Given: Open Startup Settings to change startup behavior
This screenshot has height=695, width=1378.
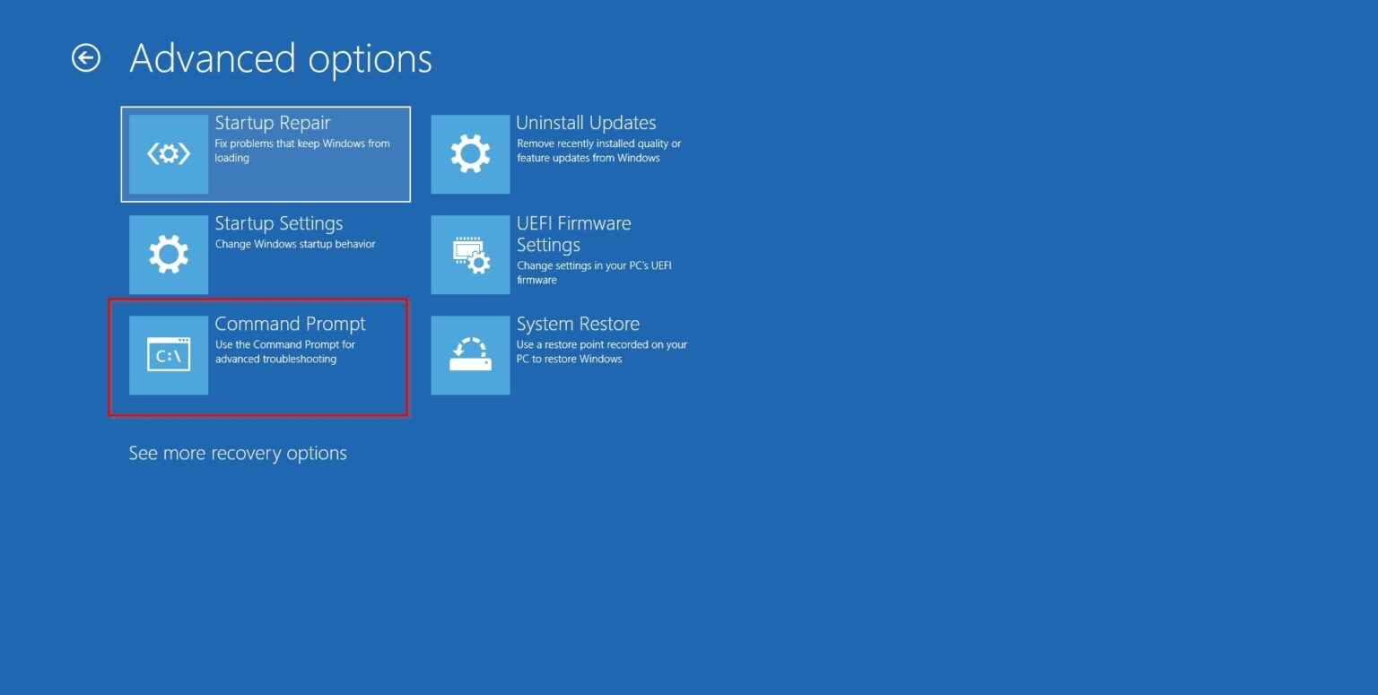Looking at the screenshot, I should [266, 254].
